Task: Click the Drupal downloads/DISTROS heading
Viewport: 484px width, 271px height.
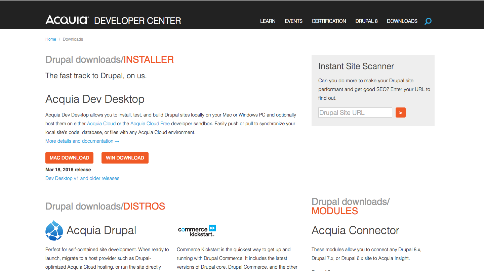Action: (105, 206)
